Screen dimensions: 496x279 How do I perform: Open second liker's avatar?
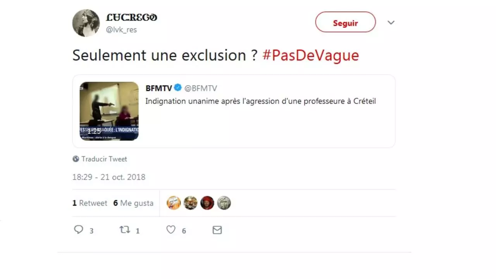pyautogui.click(x=190, y=203)
